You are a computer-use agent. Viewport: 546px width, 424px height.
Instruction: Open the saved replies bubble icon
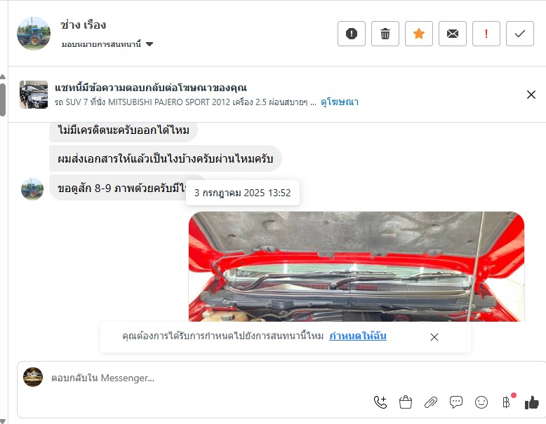(x=455, y=402)
